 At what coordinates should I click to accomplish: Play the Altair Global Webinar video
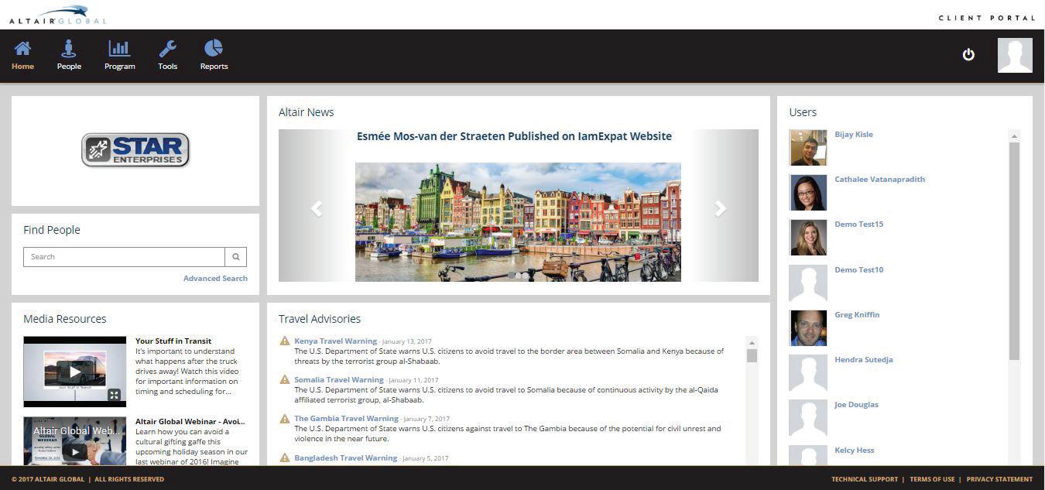(74, 451)
